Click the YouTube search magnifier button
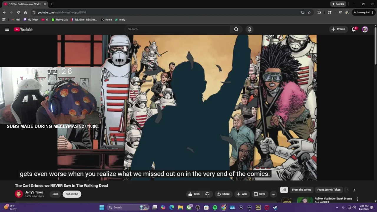377x212 pixels. pos(236,29)
